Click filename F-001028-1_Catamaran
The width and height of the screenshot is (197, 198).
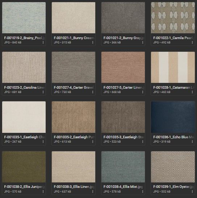click(x=173, y=88)
